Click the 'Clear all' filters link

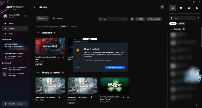pyautogui.click(x=74, y=27)
